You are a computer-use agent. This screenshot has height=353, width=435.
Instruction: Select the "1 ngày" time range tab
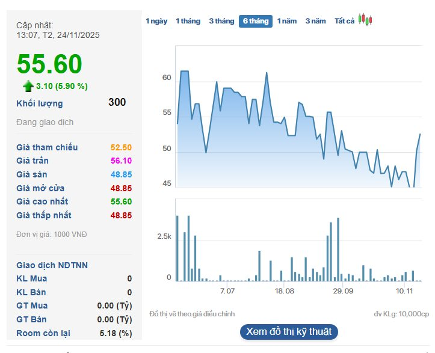pos(156,21)
